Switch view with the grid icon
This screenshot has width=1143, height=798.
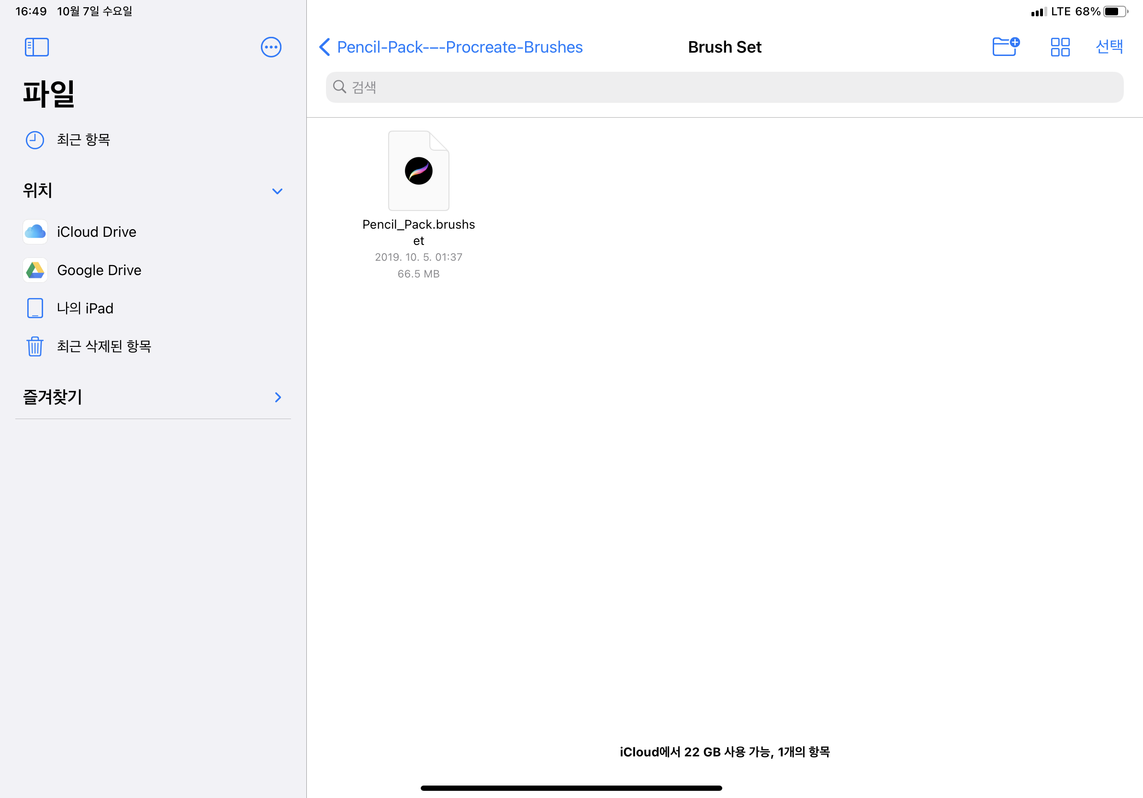pos(1060,47)
